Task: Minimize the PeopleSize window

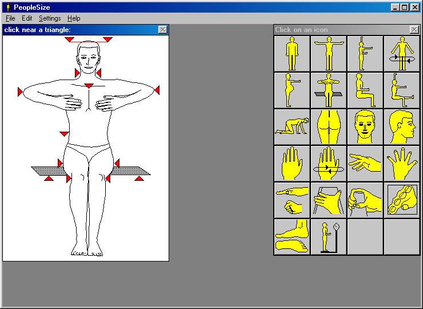Action: (x=395, y=7)
